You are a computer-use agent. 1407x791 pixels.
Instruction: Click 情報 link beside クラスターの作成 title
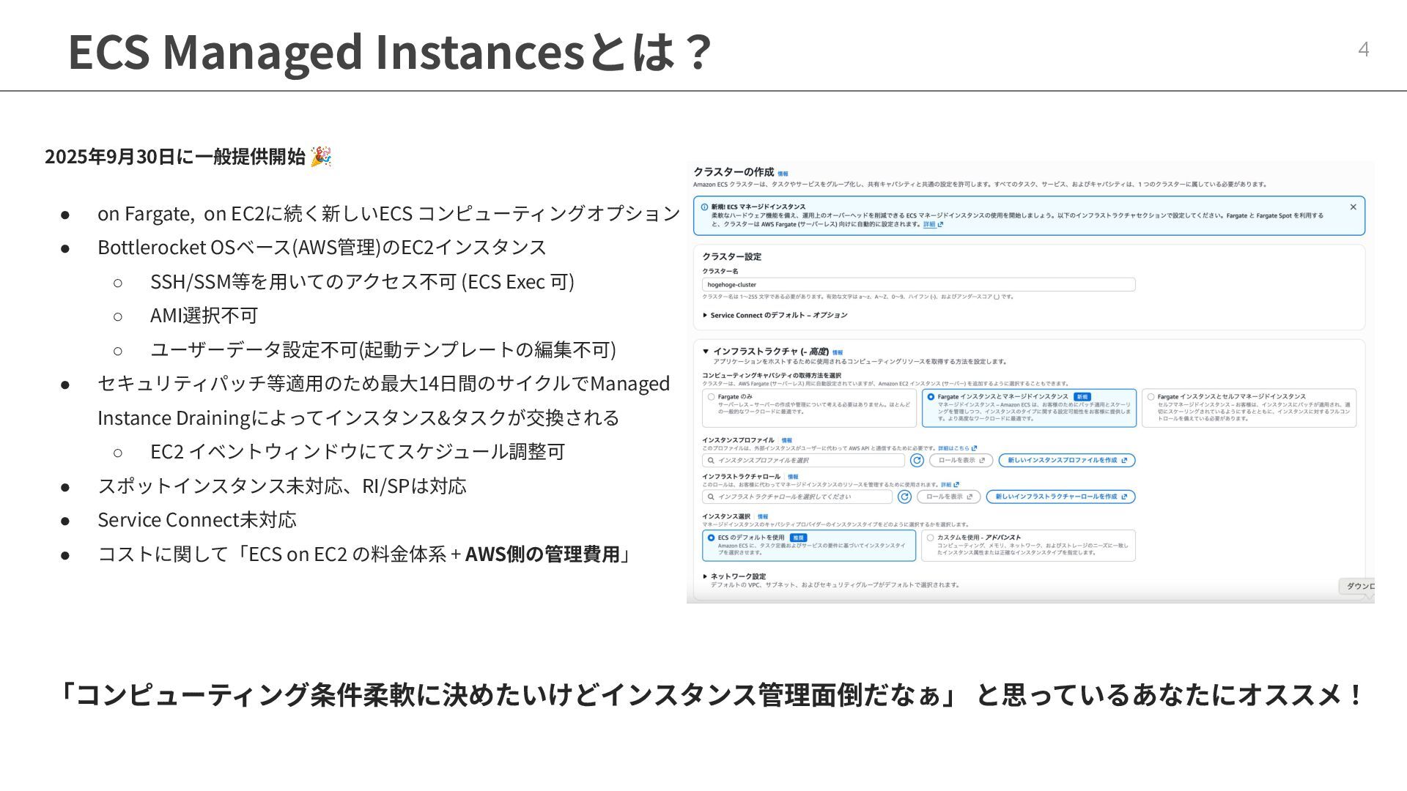coord(783,174)
